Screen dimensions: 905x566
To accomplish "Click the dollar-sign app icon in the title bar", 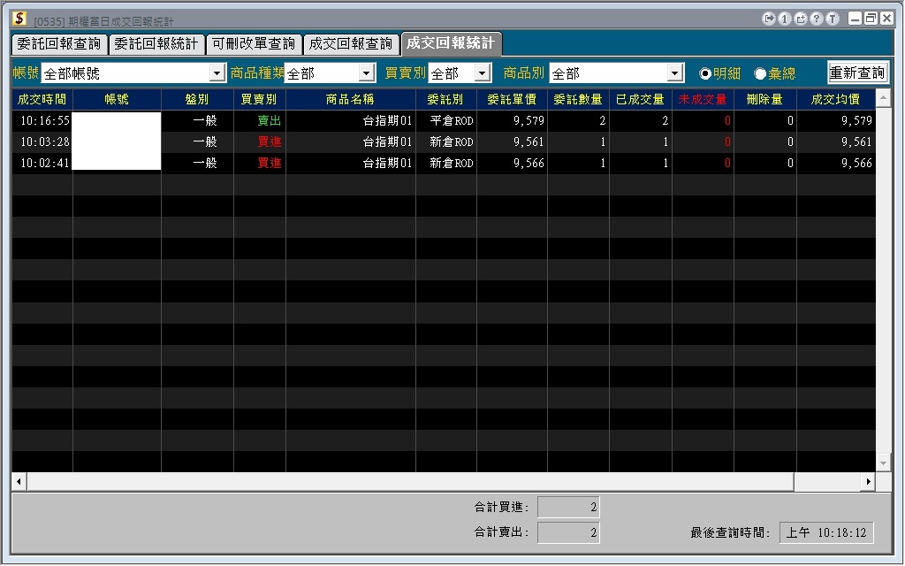I will coord(19,19).
